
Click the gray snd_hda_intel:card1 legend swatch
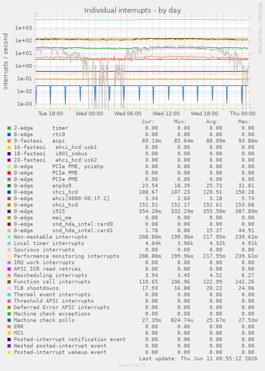9,231
